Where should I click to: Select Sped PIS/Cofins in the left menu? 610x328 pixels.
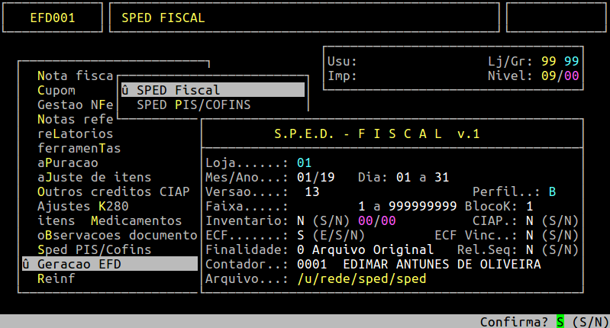(x=94, y=250)
